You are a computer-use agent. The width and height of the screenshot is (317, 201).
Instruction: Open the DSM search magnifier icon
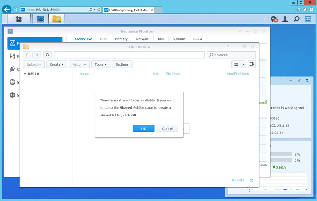[296, 19]
